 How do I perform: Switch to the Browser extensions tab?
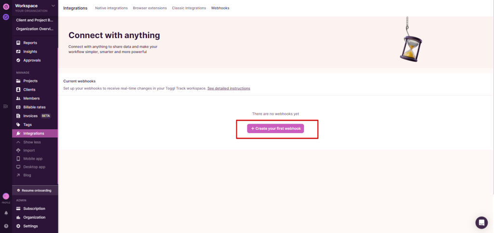pyautogui.click(x=150, y=8)
